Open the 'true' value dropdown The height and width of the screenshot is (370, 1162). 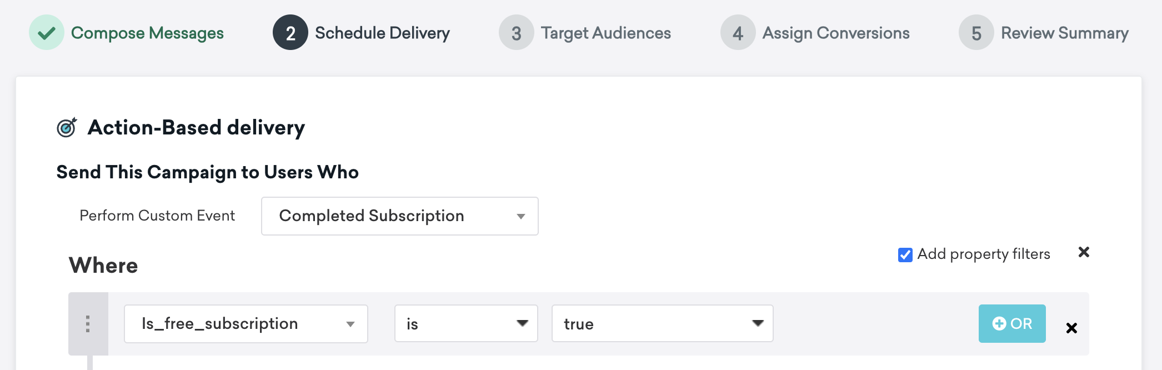(x=662, y=323)
